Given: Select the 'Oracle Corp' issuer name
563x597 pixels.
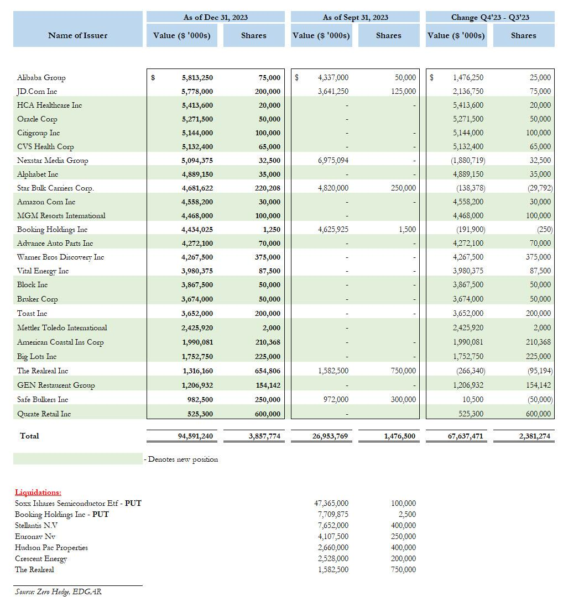Looking at the screenshot, I should (x=37, y=119).
